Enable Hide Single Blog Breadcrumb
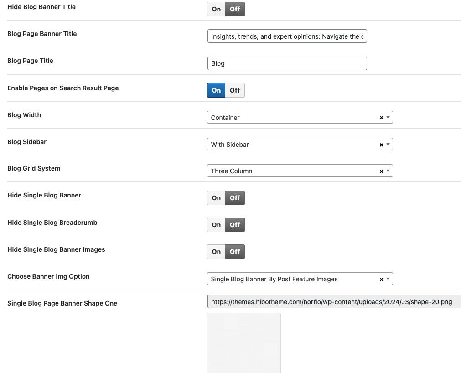This screenshot has width=461, height=373. tap(216, 225)
